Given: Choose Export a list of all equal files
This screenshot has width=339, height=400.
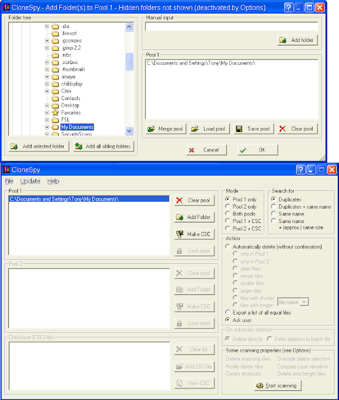Looking at the screenshot, I should pyautogui.click(x=227, y=312).
